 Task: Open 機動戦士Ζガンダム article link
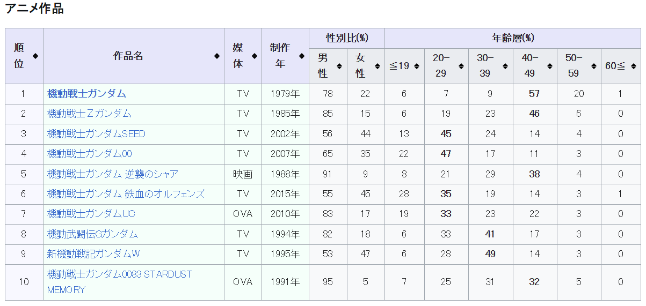89,114
